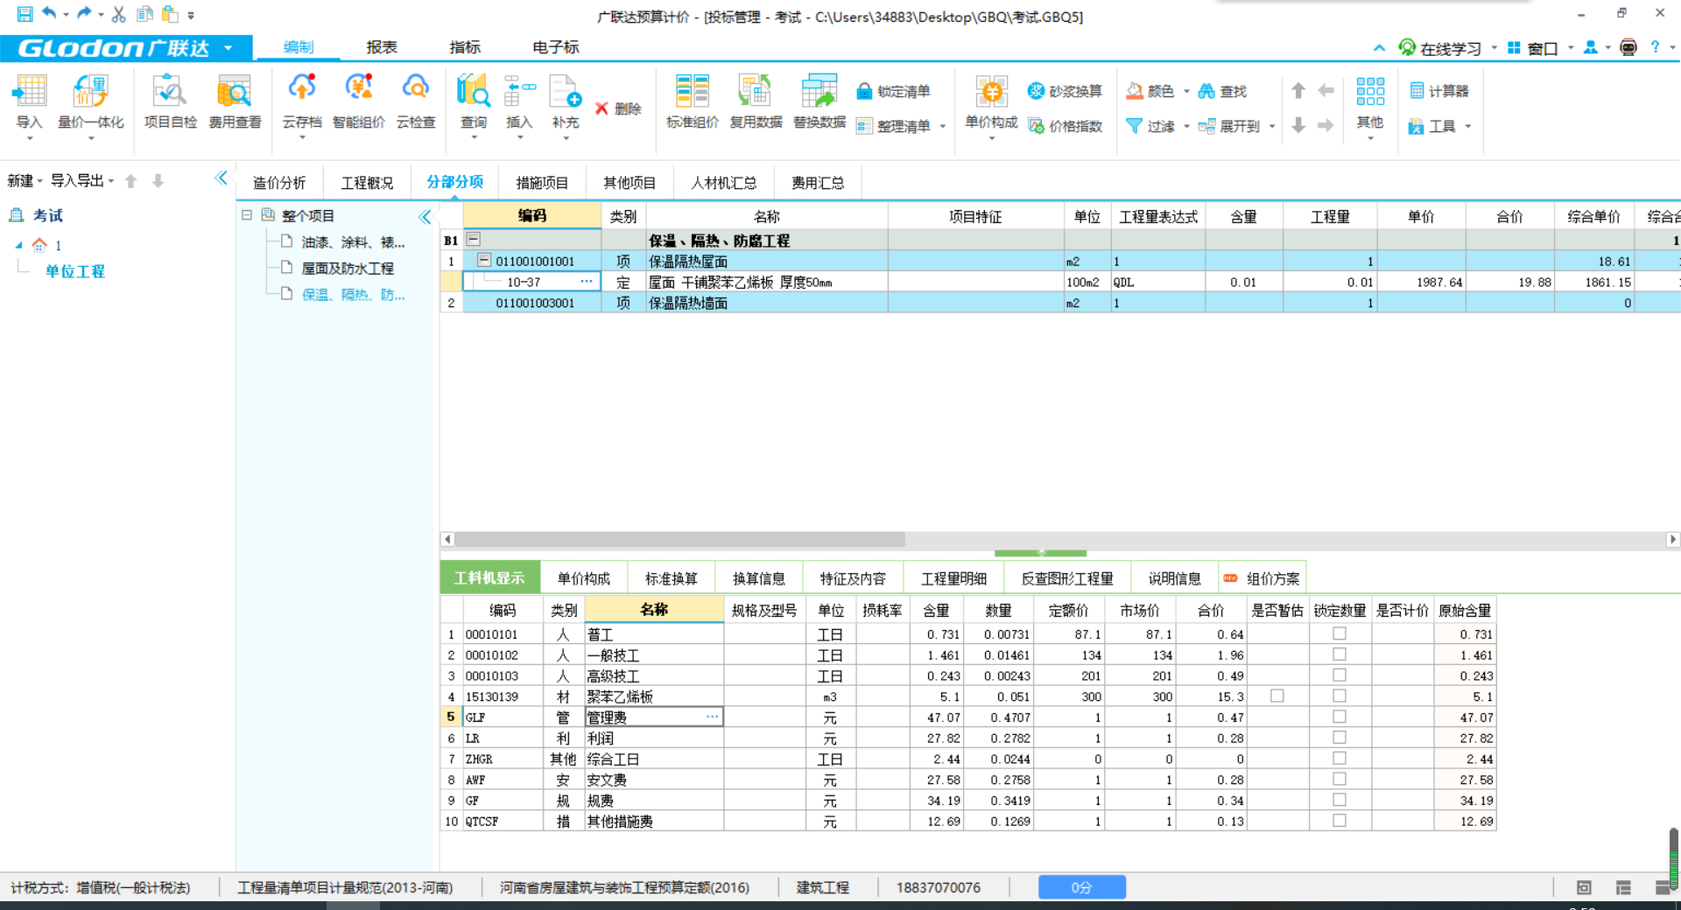Go to the 措施项目 tab

click(542, 183)
